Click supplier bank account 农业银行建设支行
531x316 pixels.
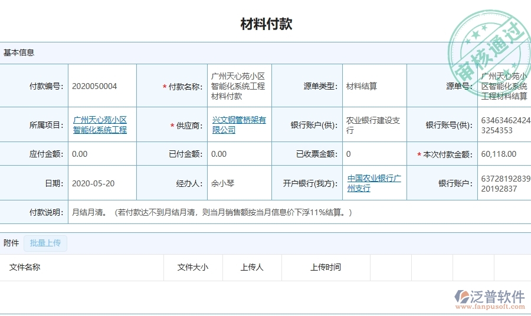coord(373,125)
